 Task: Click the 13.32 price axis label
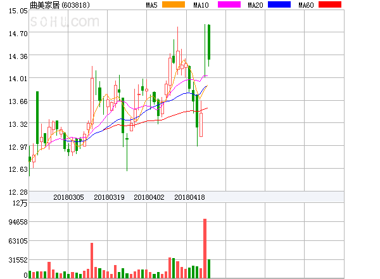pyautogui.click(x=18, y=124)
